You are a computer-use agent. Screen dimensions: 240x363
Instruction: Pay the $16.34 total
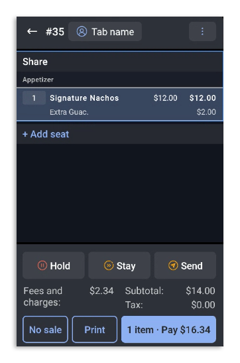[x=168, y=329]
